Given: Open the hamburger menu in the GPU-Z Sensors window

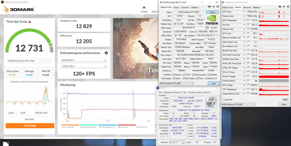Looking at the screenshot, I should (x=288, y=7).
